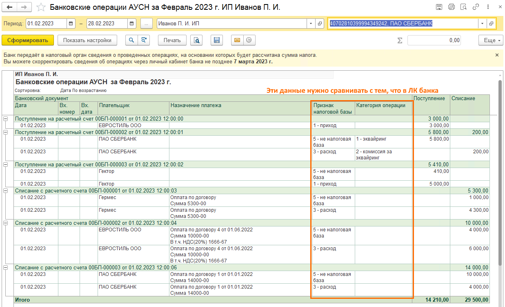Collapse group Списание с расчетного счета 00БП-000002
Screen dimensions: 505x307
click(6, 223)
